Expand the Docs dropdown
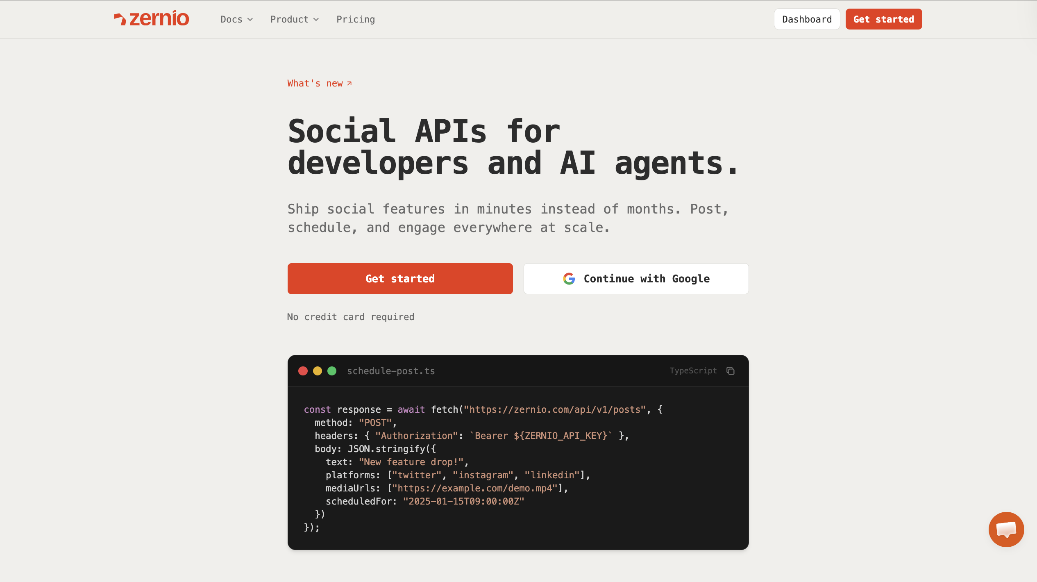This screenshot has height=582, width=1037. pyautogui.click(x=236, y=19)
